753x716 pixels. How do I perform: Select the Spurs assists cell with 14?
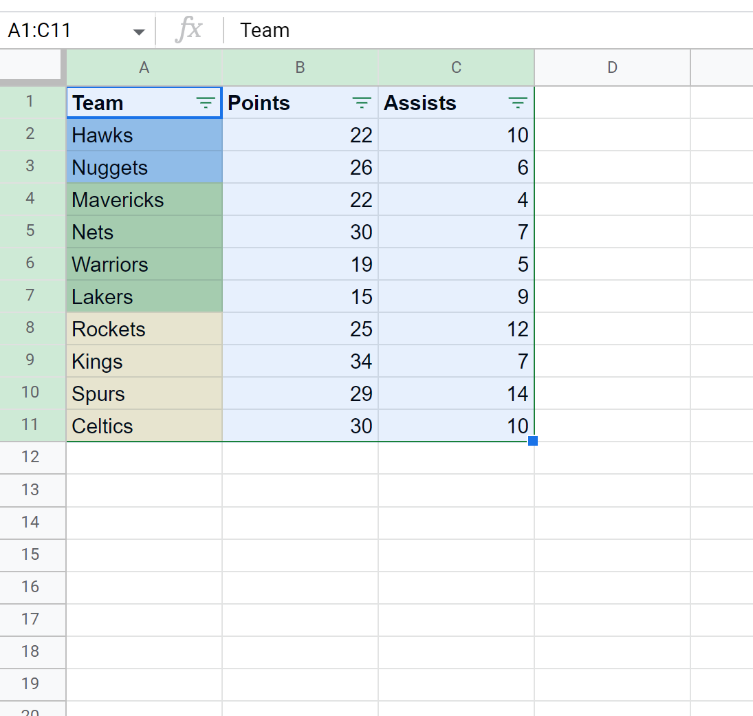pyautogui.click(x=456, y=394)
